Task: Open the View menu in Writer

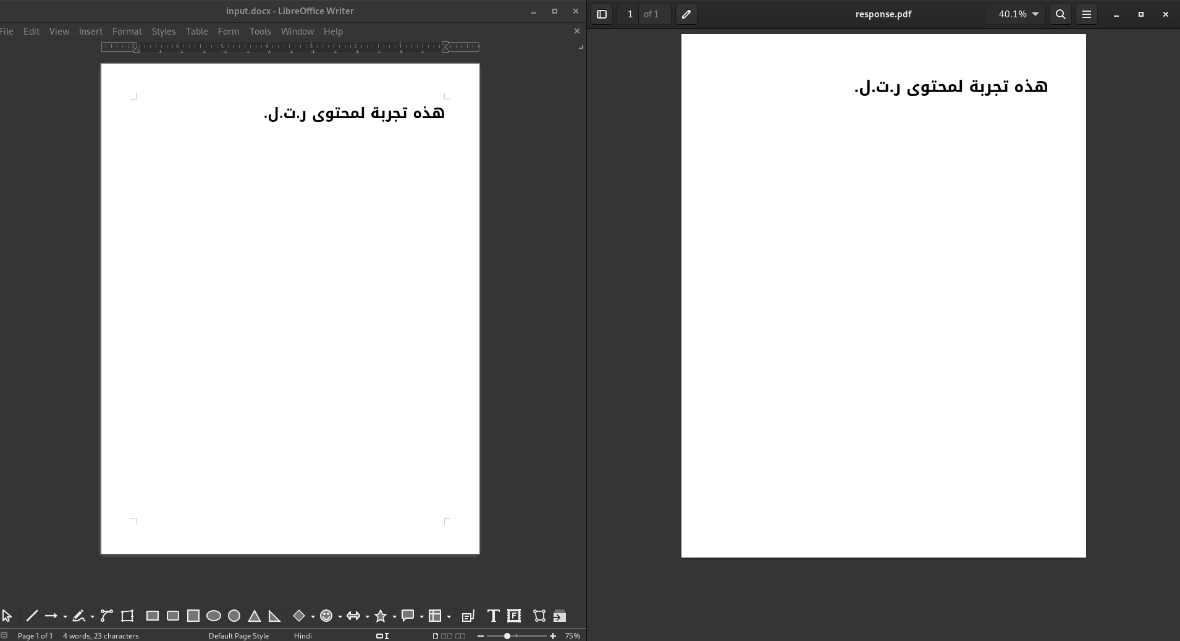Action: pyautogui.click(x=59, y=31)
